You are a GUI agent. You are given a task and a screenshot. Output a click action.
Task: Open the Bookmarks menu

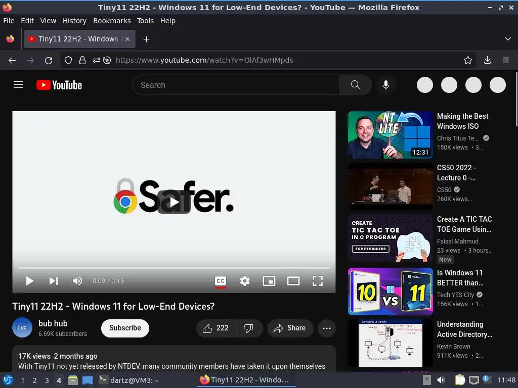(x=112, y=21)
